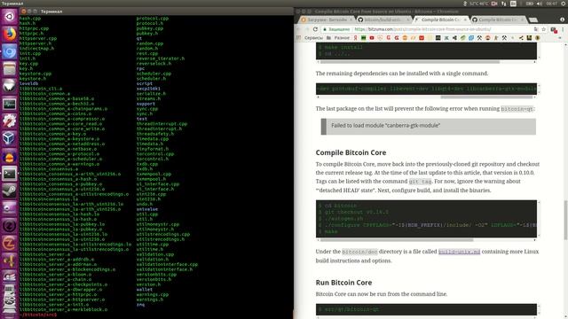The width and height of the screenshot is (568, 319).
Task: Open the Yandex bookmark icon
Action: pos(355,37)
